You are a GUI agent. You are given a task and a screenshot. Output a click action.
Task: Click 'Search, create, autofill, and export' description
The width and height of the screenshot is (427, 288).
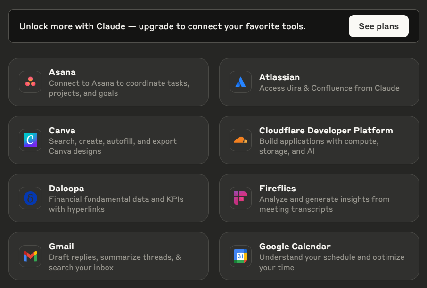coord(113,146)
